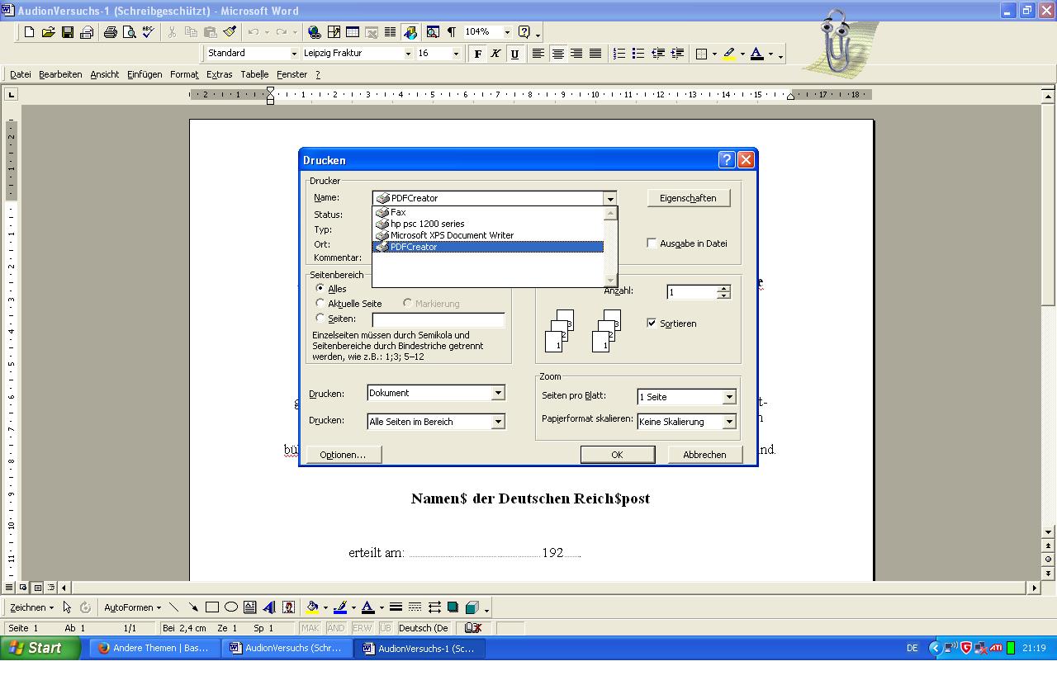The width and height of the screenshot is (1057, 685).
Task: Uncheck the Sortieren checkbox
Action: coord(652,324)
